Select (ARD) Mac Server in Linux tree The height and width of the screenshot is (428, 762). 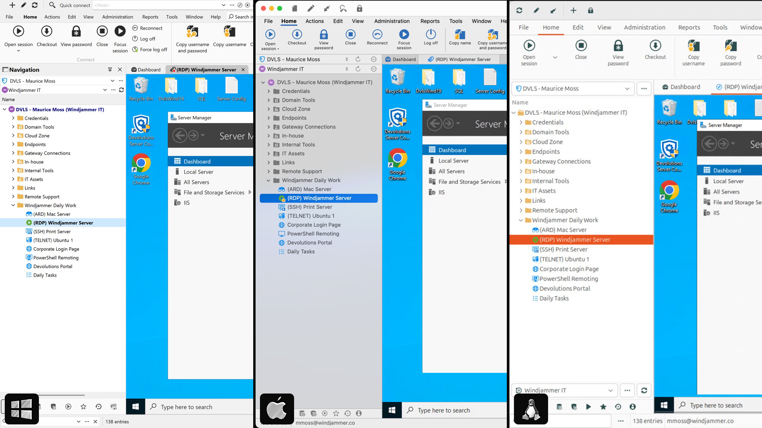[563, 230]
